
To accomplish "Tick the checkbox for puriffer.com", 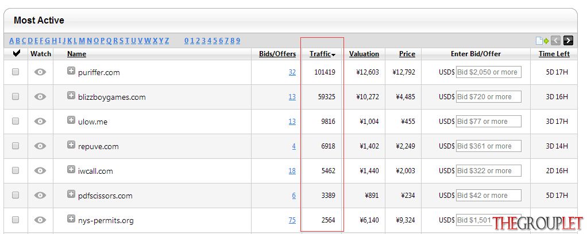I will point(16,72).
